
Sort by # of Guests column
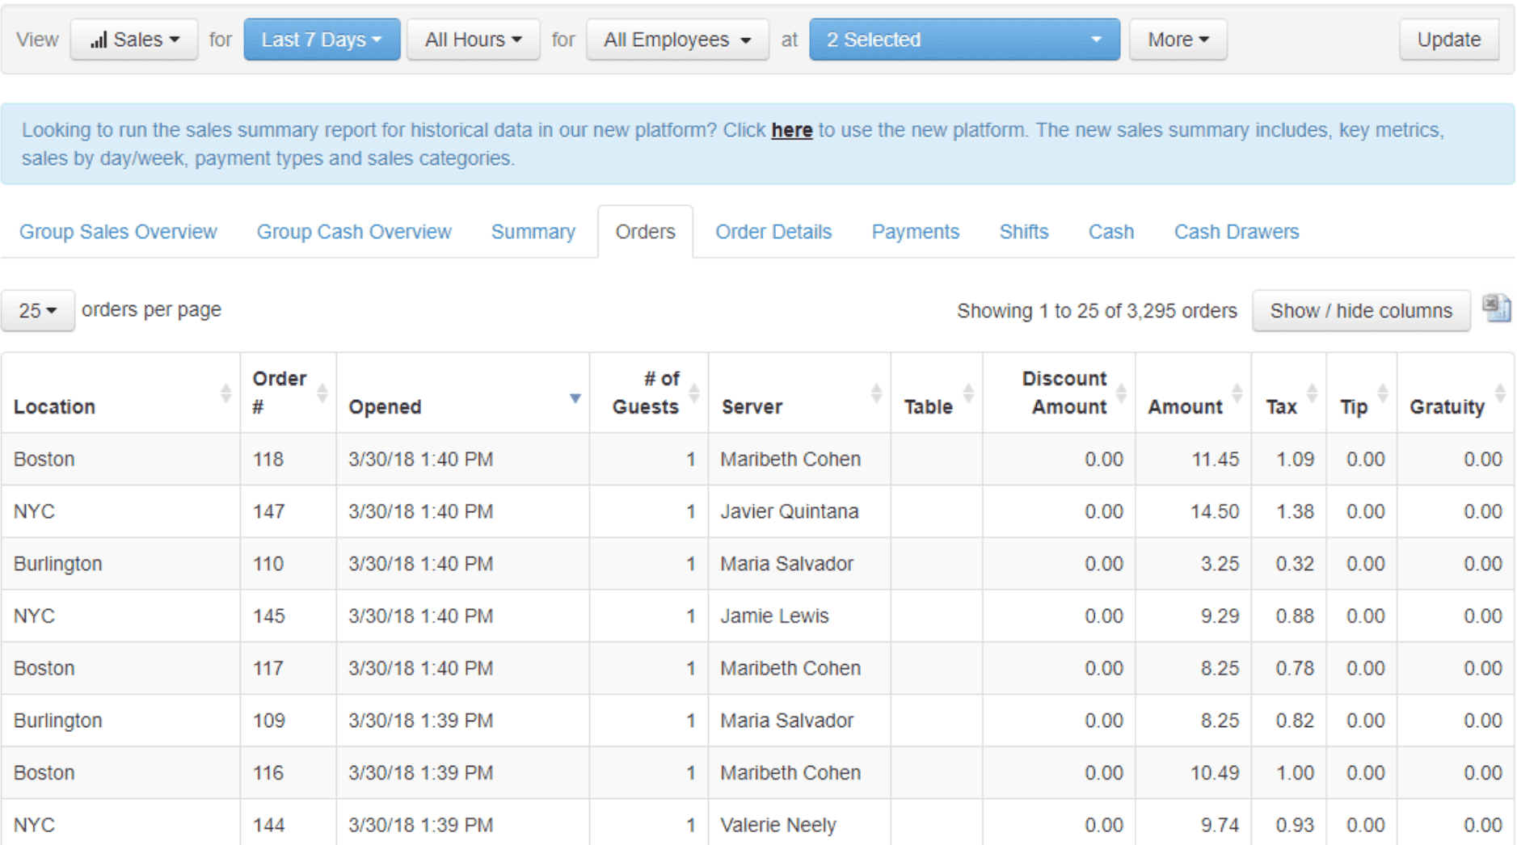(693, 393)
